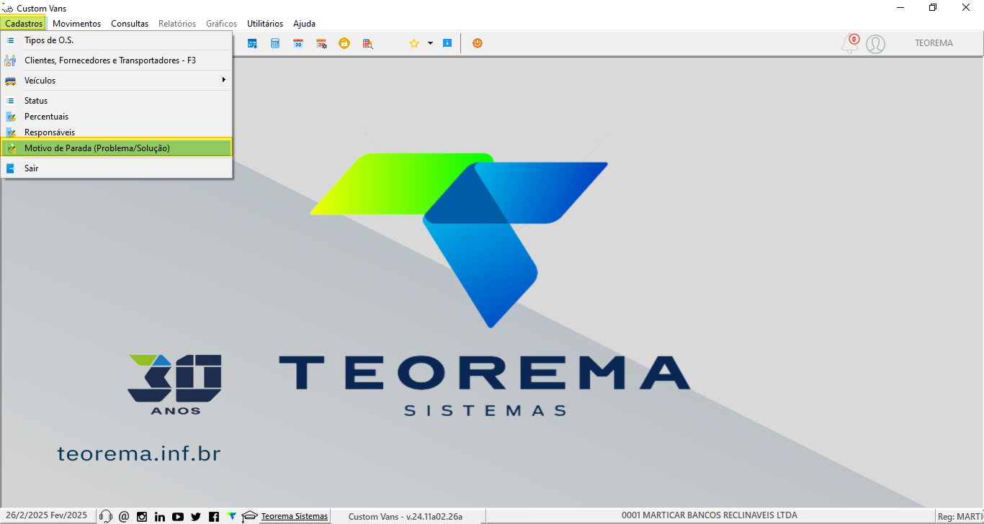Click the orange power button icon
The height and width of the screenshot is (524, 984).
477,43
